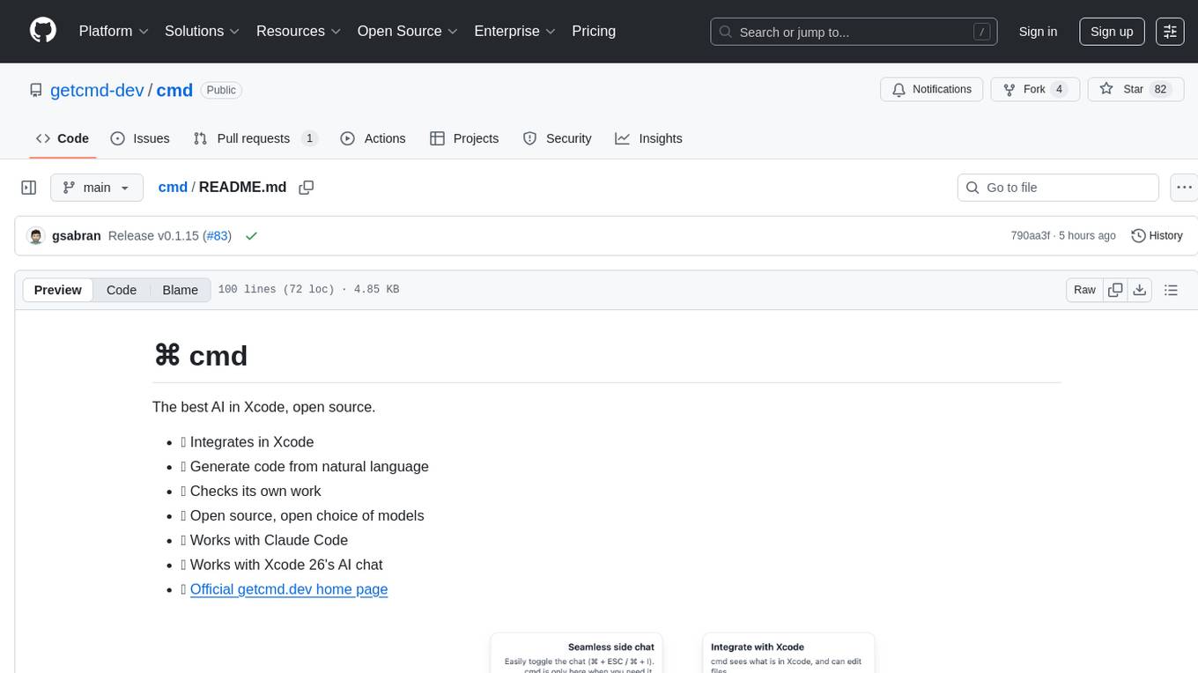Open the GitHub homepage logo
Viewport: 1198px width, 673px height.
[x=43, y=31]
